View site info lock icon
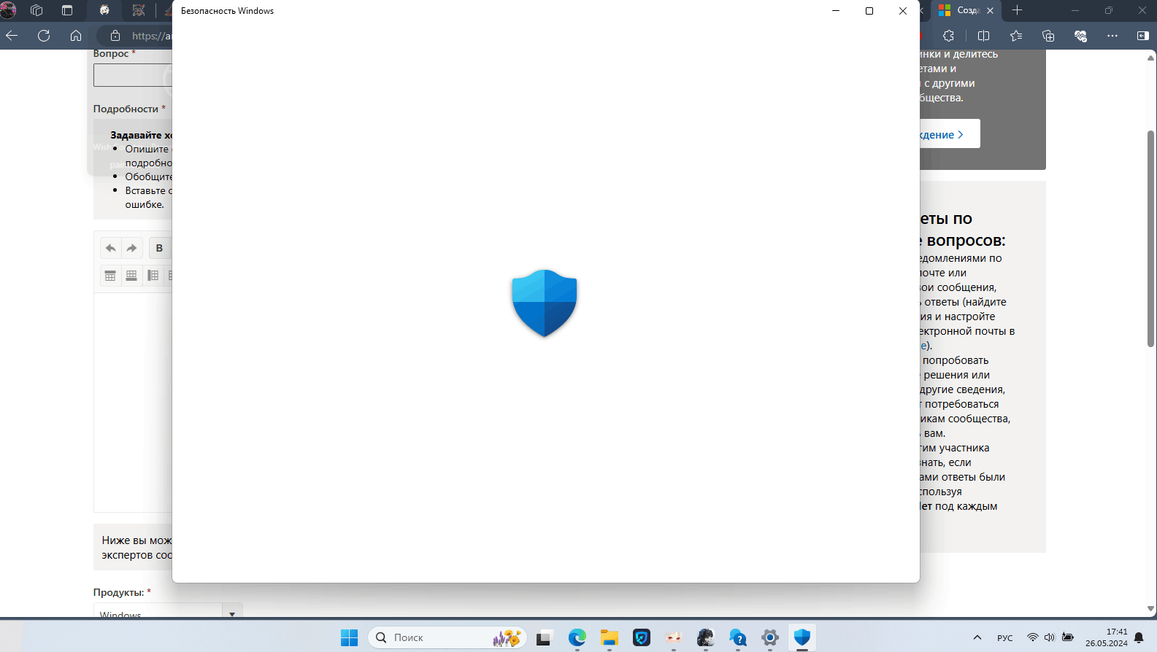The image size is (1157, 652). pos(115,36)
